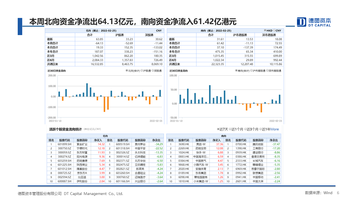This screenshot has width=360, height=202.
Task: Choose the 近7天 period radio button
Action: [x=218, y=129]
